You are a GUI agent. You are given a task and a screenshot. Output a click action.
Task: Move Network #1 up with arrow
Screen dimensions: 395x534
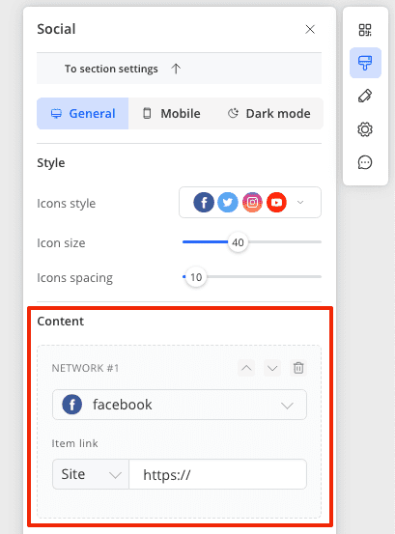point(246,368)
